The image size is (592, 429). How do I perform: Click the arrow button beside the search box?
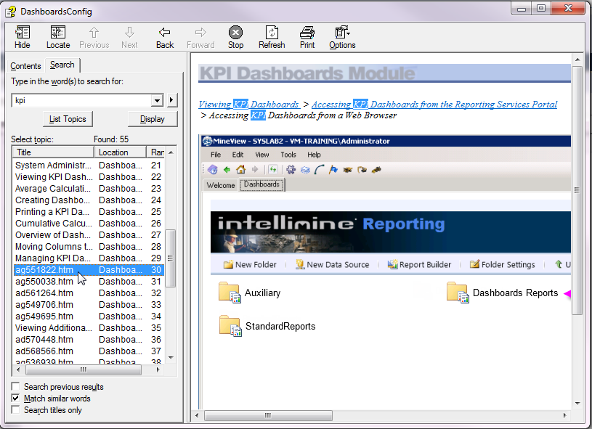(172, 100)
